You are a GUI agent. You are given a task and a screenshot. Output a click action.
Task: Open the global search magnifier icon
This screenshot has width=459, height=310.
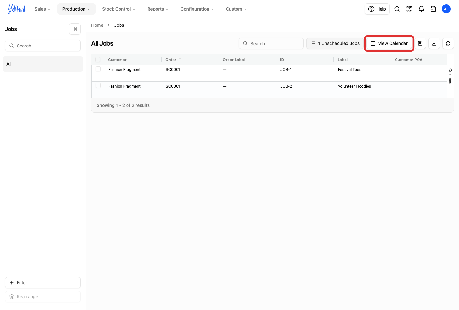[397, 9]
